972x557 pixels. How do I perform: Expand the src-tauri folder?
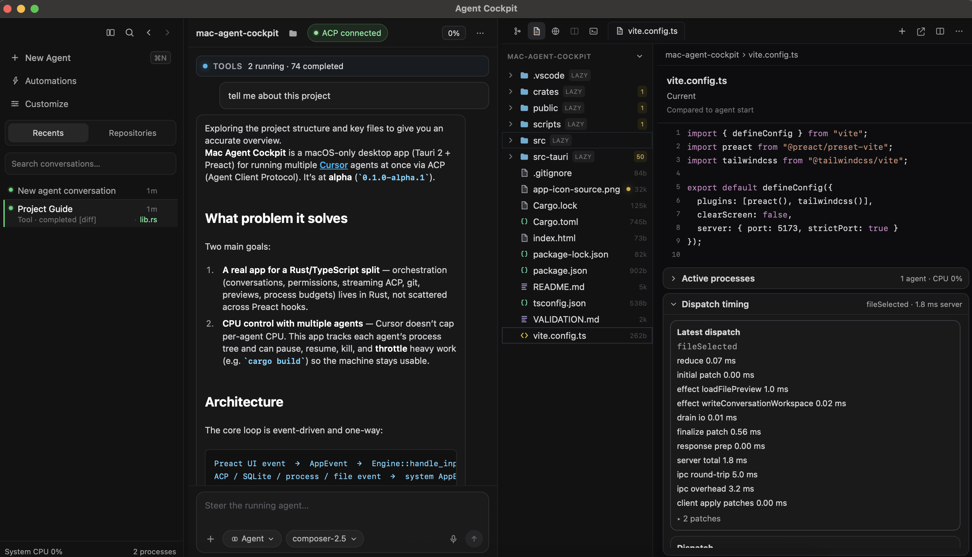pyautogui.click(x=510, y=157)
